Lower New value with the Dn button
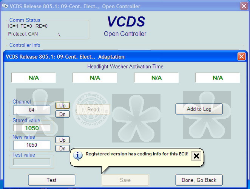This screenshot has width=250, height=189. [x=63, y=149]
